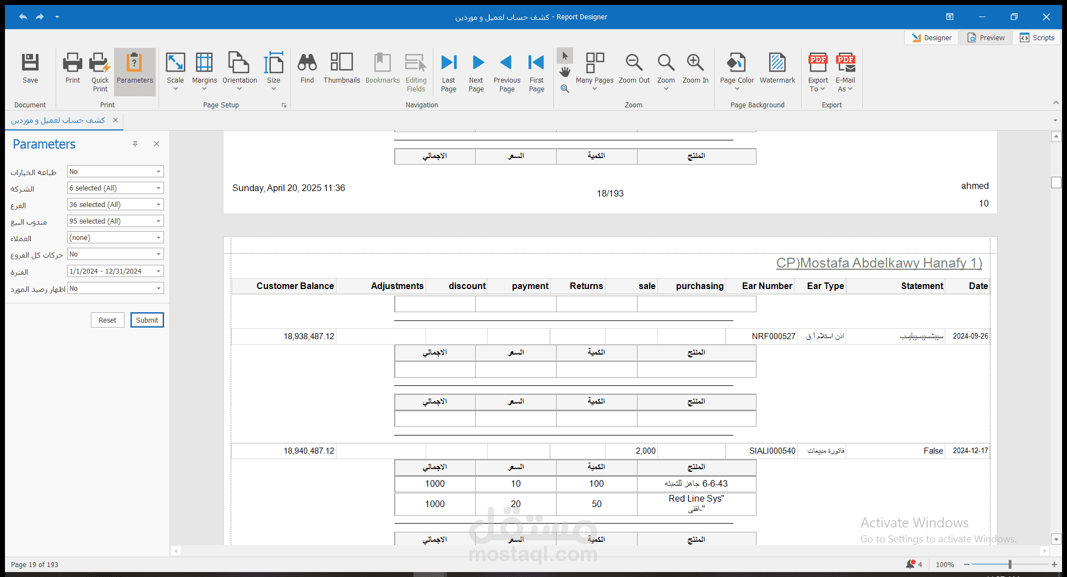
Task: Click the zoom slider minus button
Action: (966, 564)
